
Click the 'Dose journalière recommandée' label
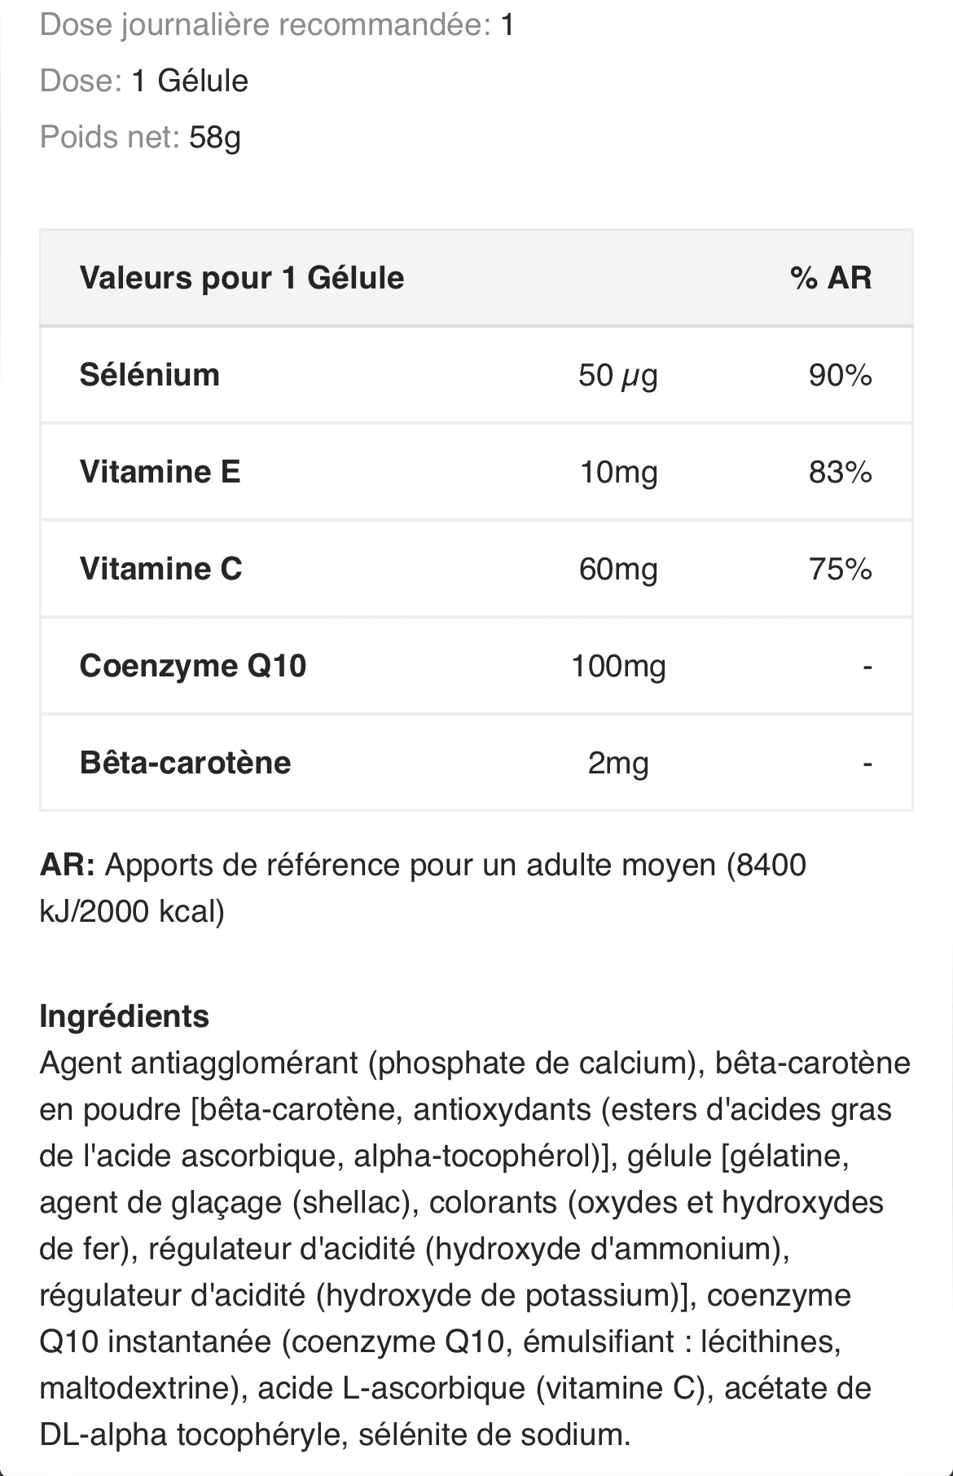tap(265, 25)
